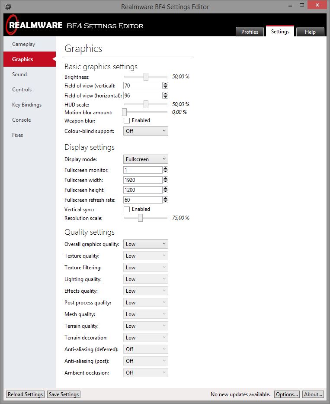This screenshot has height=404, width=330.
Task: Open the Fixes section
Action: click(29, 135)
